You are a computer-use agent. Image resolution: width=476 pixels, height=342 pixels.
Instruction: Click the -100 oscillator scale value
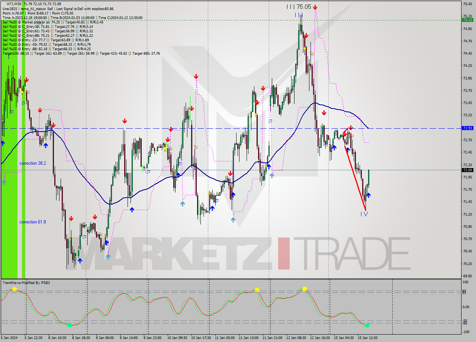tap(466, 332)
